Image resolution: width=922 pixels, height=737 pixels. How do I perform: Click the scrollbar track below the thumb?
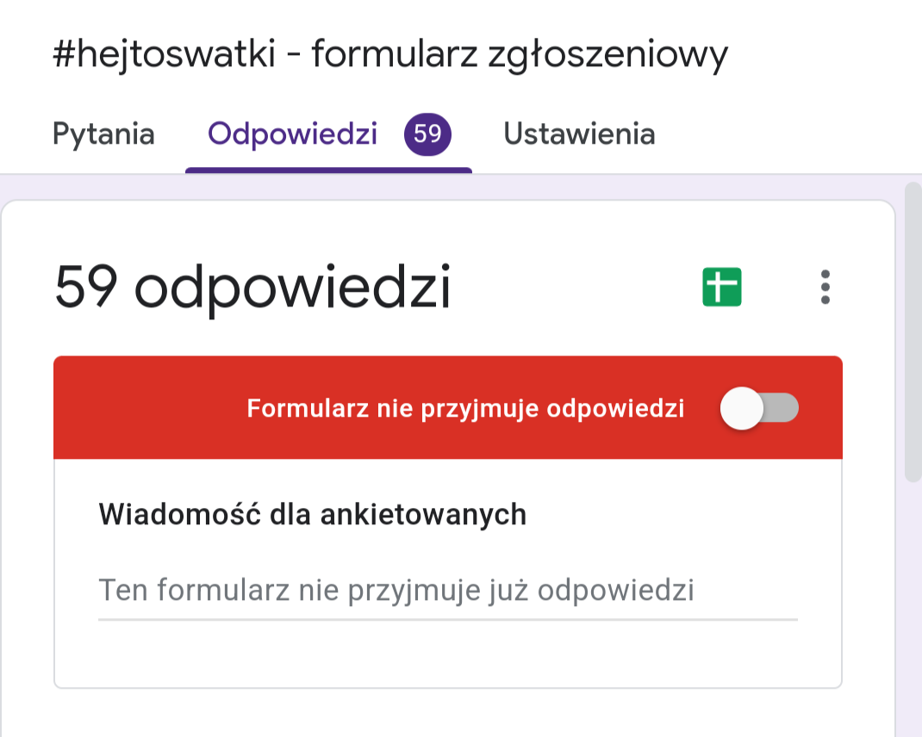pyautogui.click(x=913, y=603)
